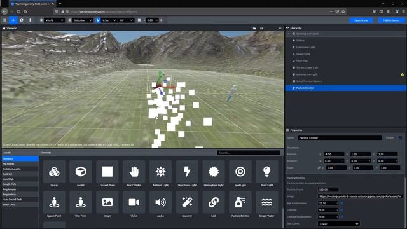This screenshot has width=407, height=229.
Task: Toggle the viewport stats chart icon
Action: coord(254,28)
